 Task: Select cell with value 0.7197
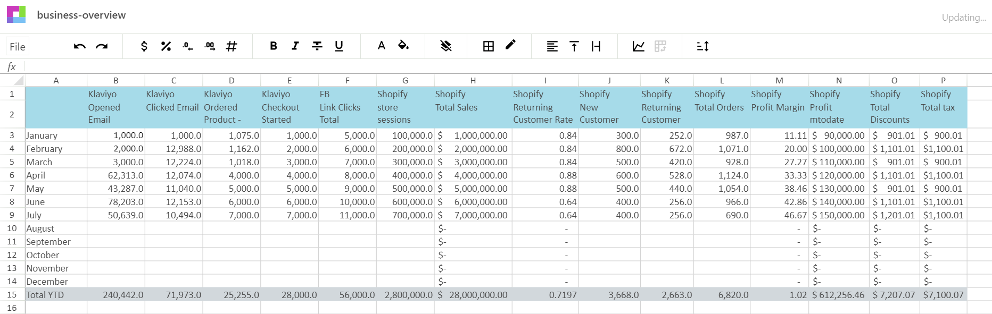[545, 294]
